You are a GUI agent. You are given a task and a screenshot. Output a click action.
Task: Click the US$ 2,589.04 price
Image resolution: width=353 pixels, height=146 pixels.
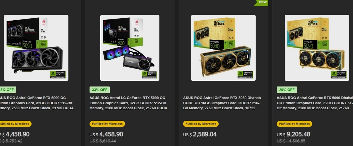click(x=200, y=134)
